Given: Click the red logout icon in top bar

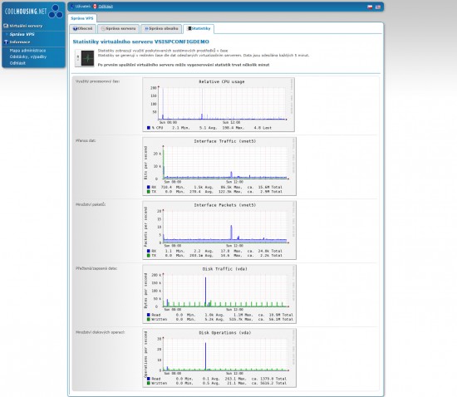Looking at the screenshot, I should click(x=95, y=7).
